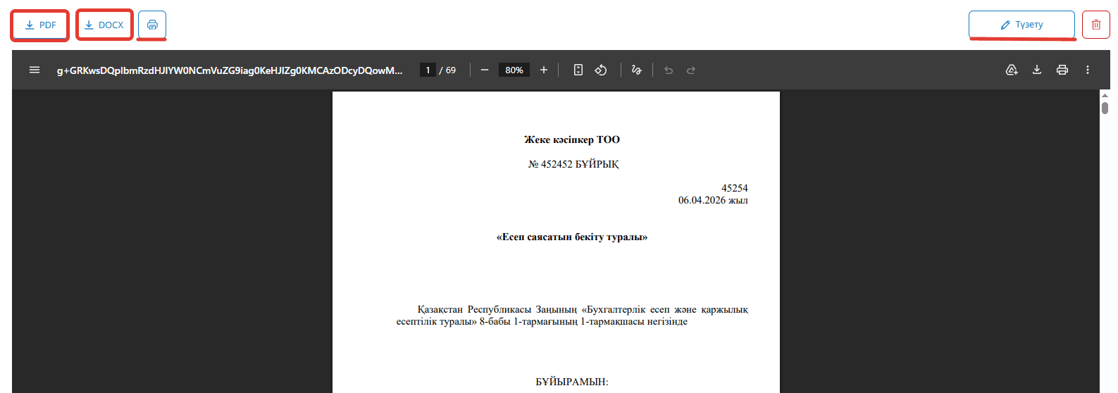
Task: Redo the last annotation
Action: click(x=691, y=70)
